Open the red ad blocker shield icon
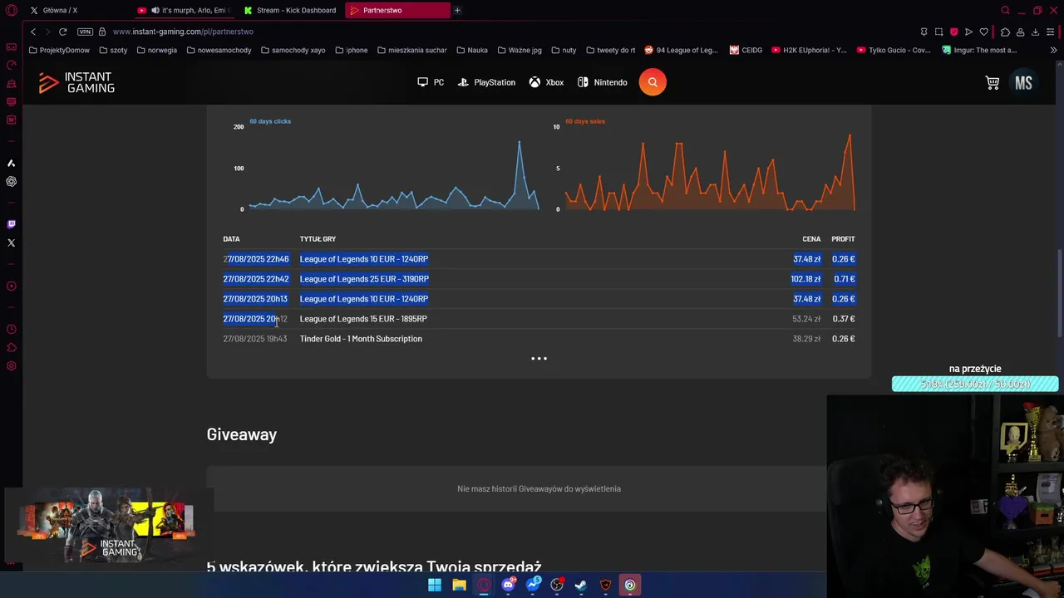Viewport: 1064px width, 598px height. click(953, 32)
